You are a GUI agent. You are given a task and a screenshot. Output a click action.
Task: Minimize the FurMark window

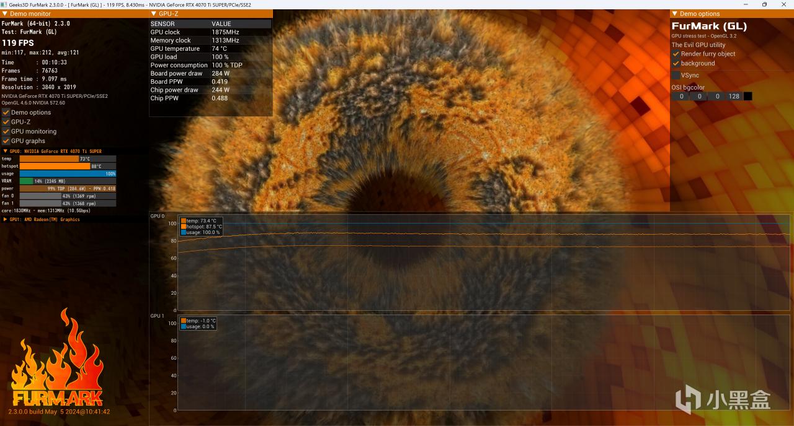coord(747,4)
